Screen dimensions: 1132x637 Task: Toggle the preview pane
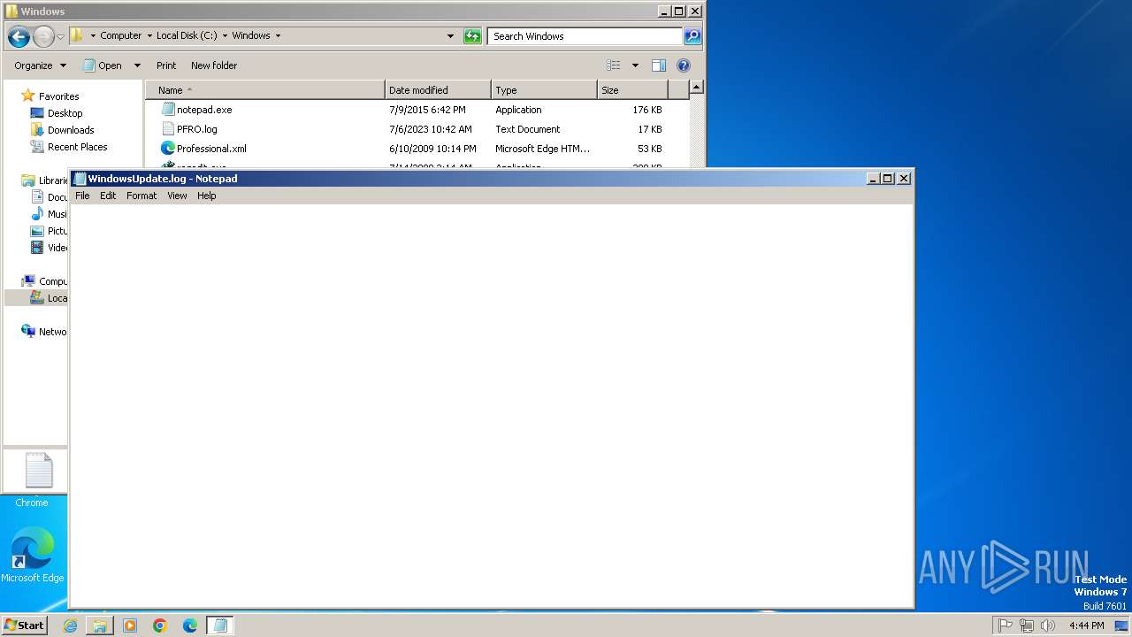(x=659, y=65)
